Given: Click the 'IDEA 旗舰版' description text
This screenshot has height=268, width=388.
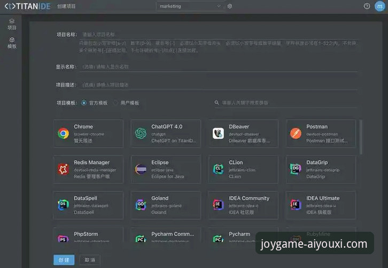Looking at the screenshot, I should point(319,212).
